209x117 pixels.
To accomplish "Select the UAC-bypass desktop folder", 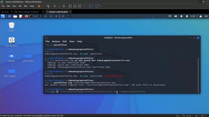I will 11,73.
